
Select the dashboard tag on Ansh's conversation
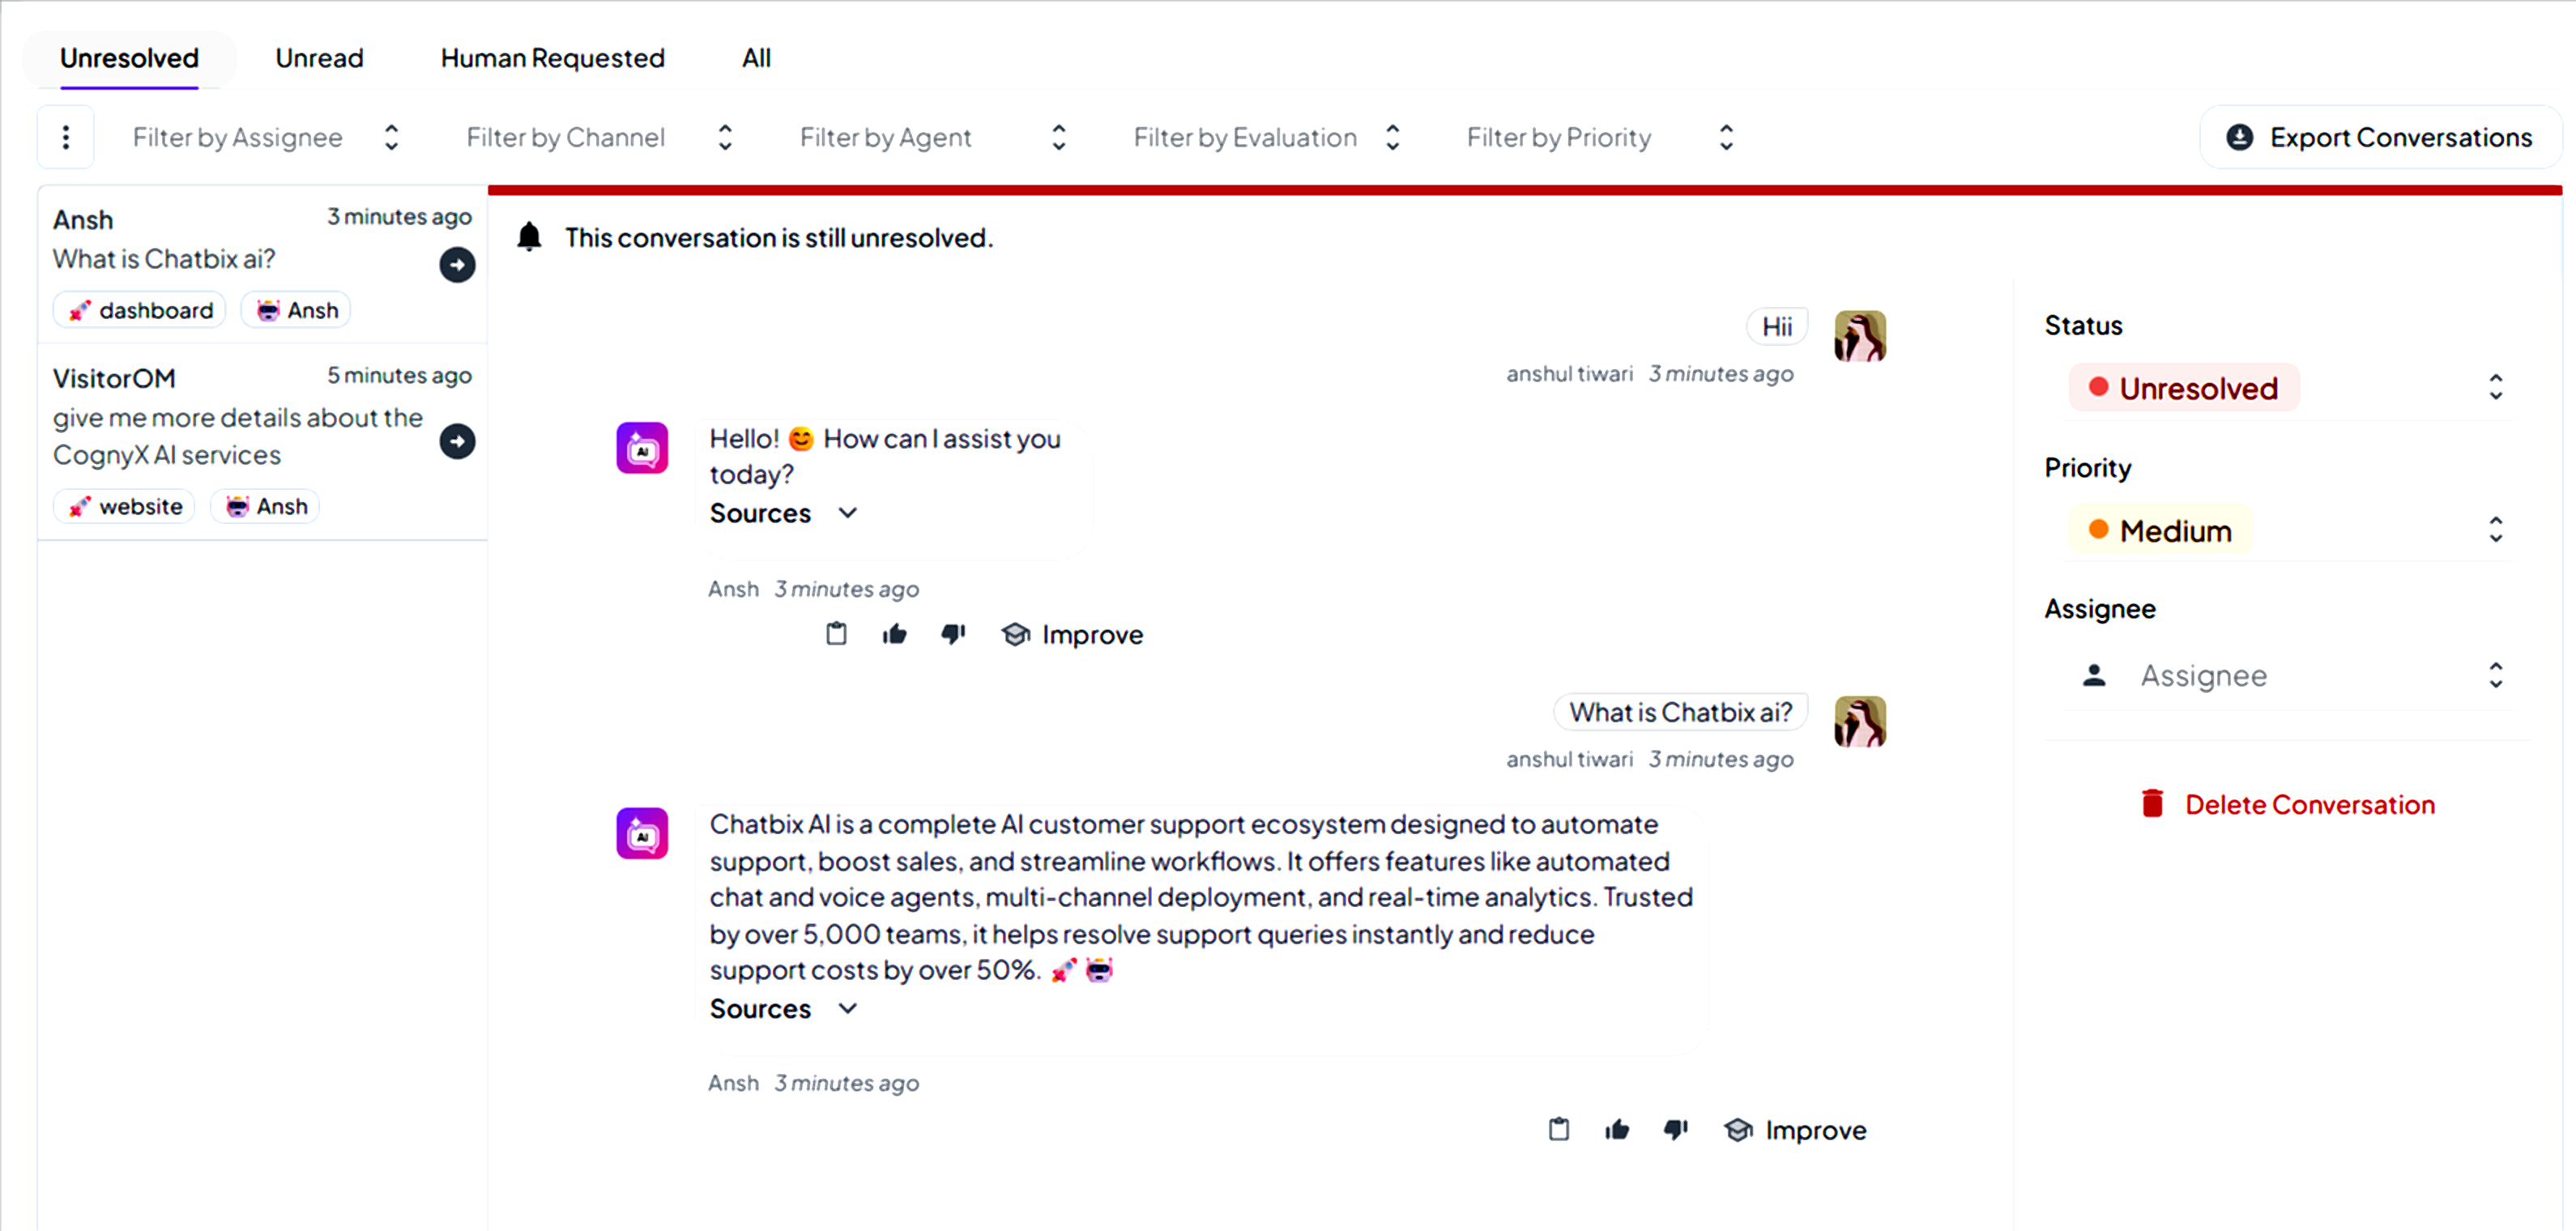140,310
